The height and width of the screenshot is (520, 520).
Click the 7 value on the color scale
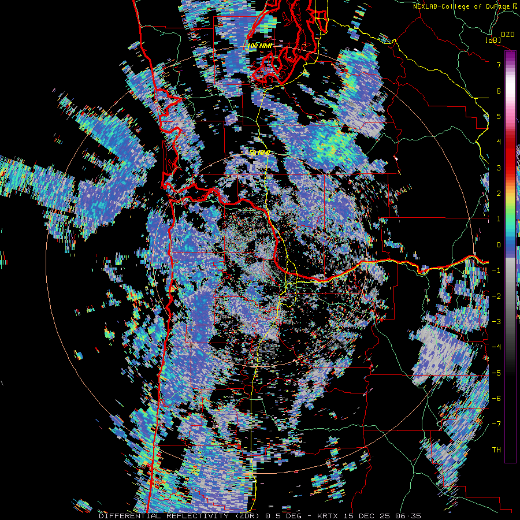coord(499,65)
